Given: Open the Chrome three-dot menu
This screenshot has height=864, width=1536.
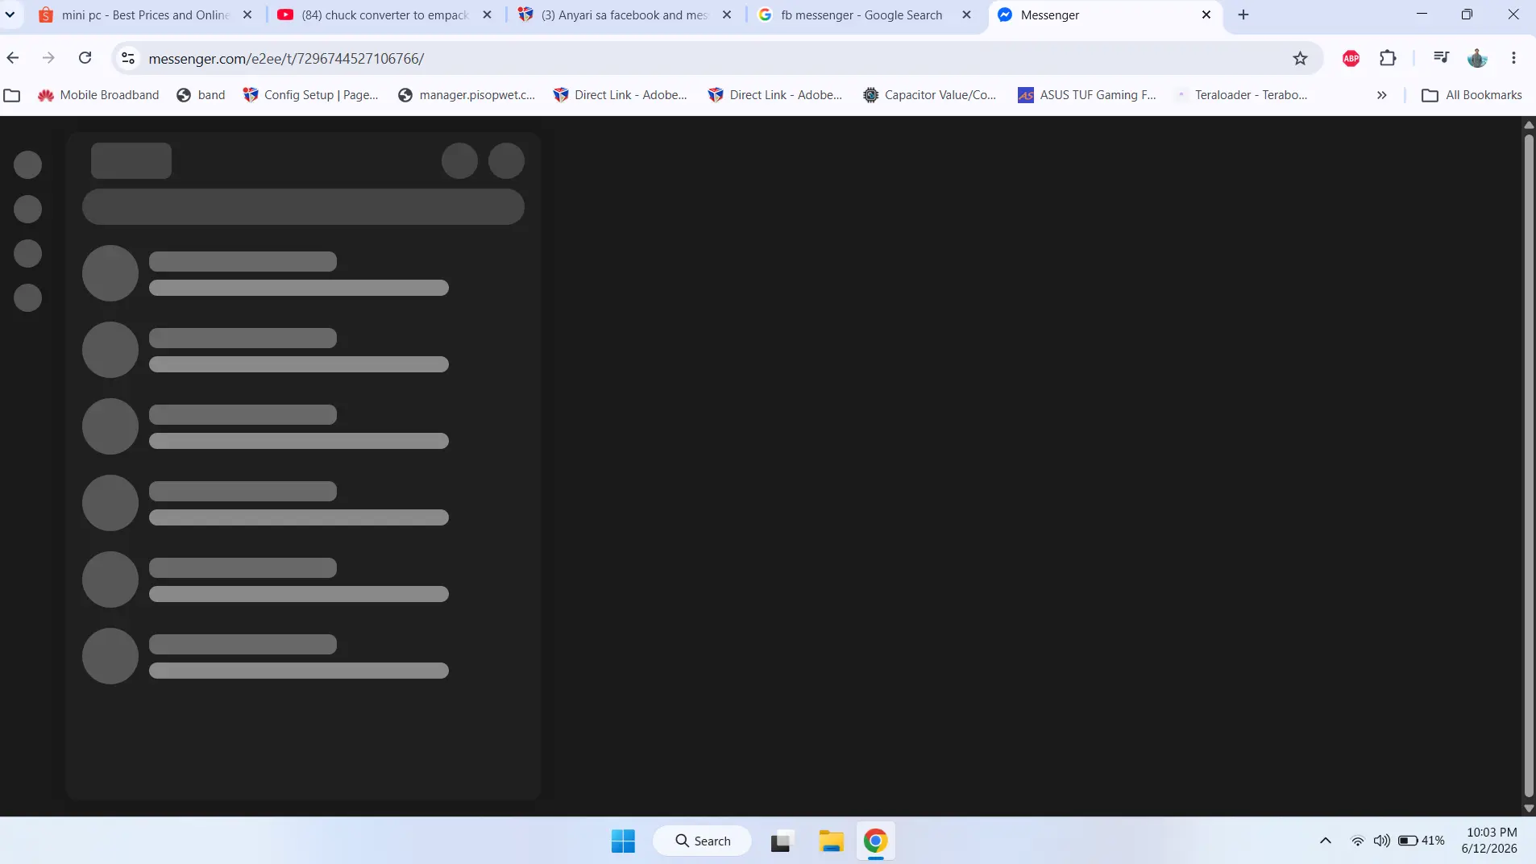Looking at the screenshot, I should coord(1513,58).
